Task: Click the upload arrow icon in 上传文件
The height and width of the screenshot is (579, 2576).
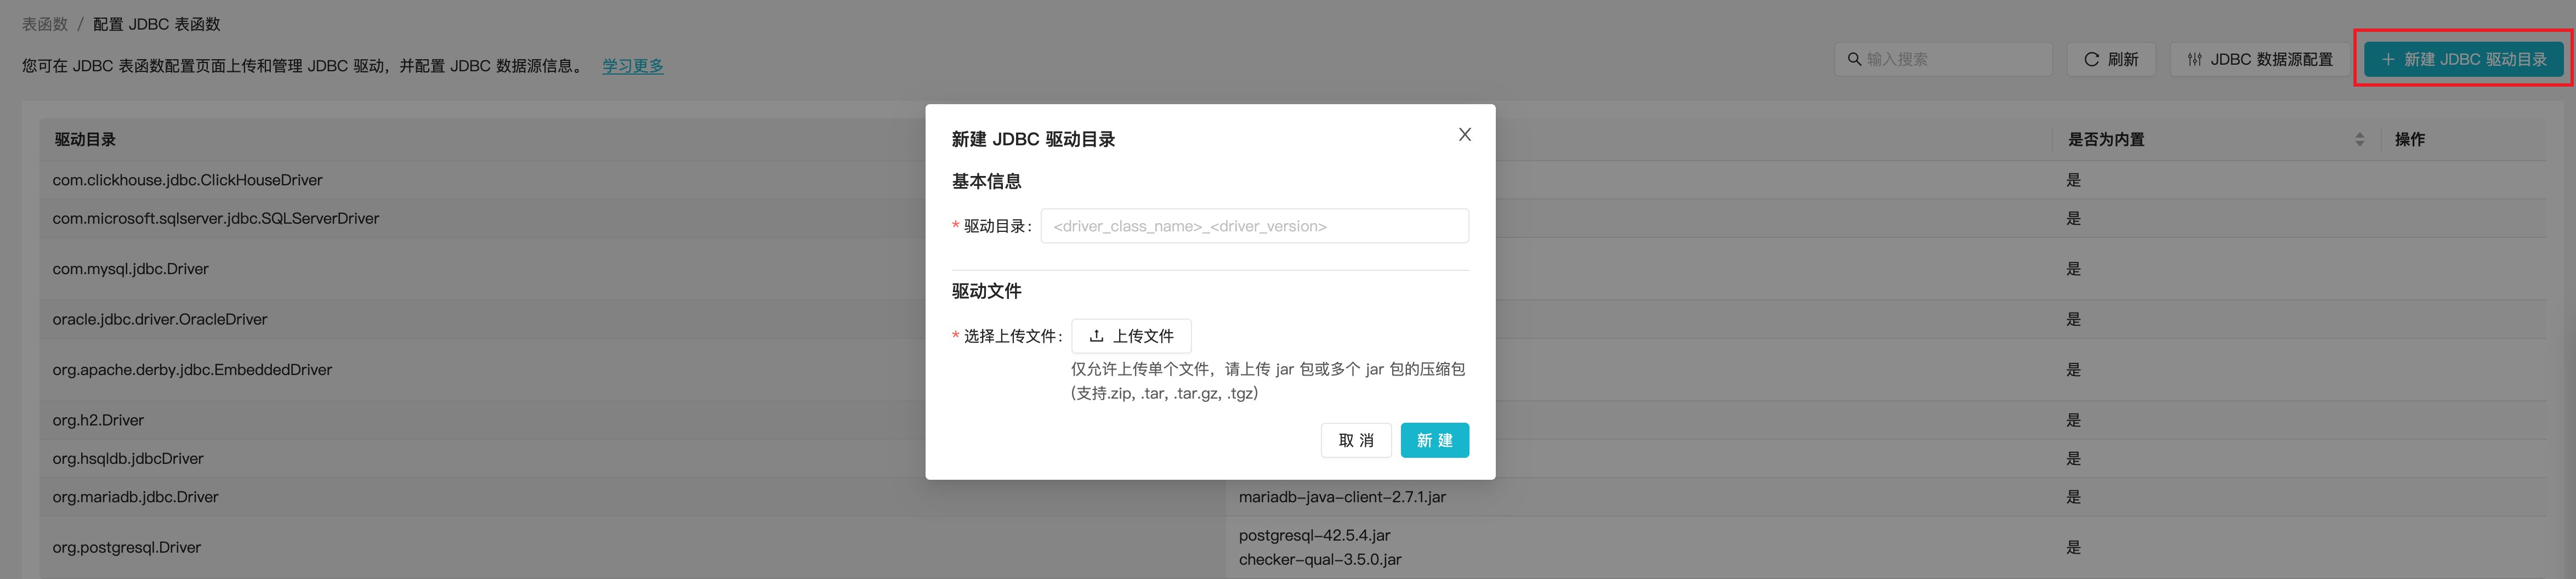Action: pos(1096,336)
